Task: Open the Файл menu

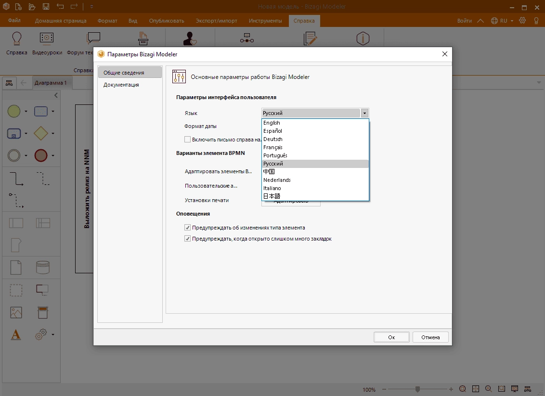Action: [14, 21]
